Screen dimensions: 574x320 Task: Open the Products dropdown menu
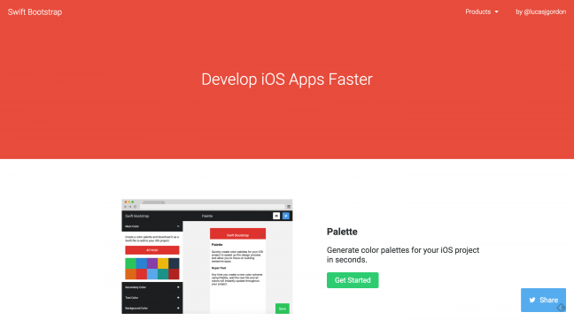click(x=482, y=12)
